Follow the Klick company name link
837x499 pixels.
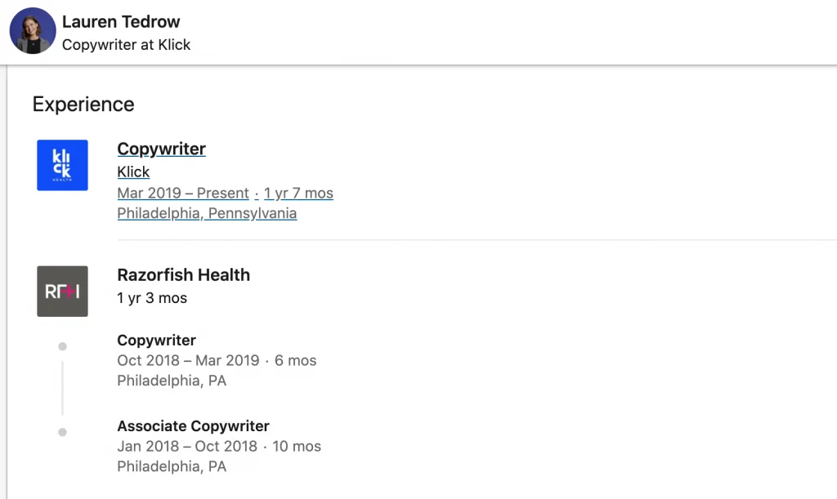pos(133,172)
